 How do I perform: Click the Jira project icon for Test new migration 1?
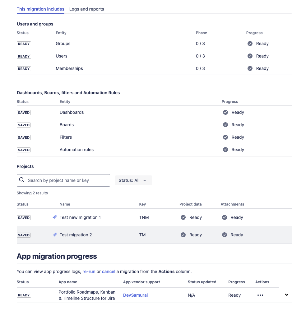point(55,217)
